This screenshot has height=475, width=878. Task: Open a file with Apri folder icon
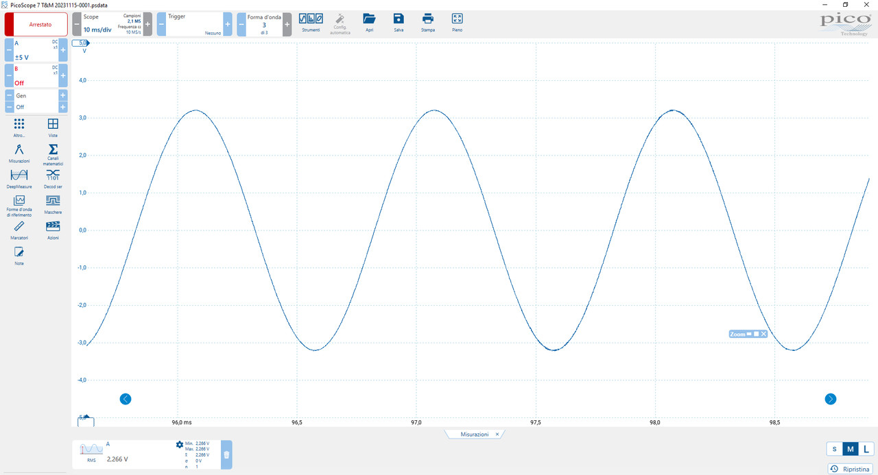click(370, 22)
